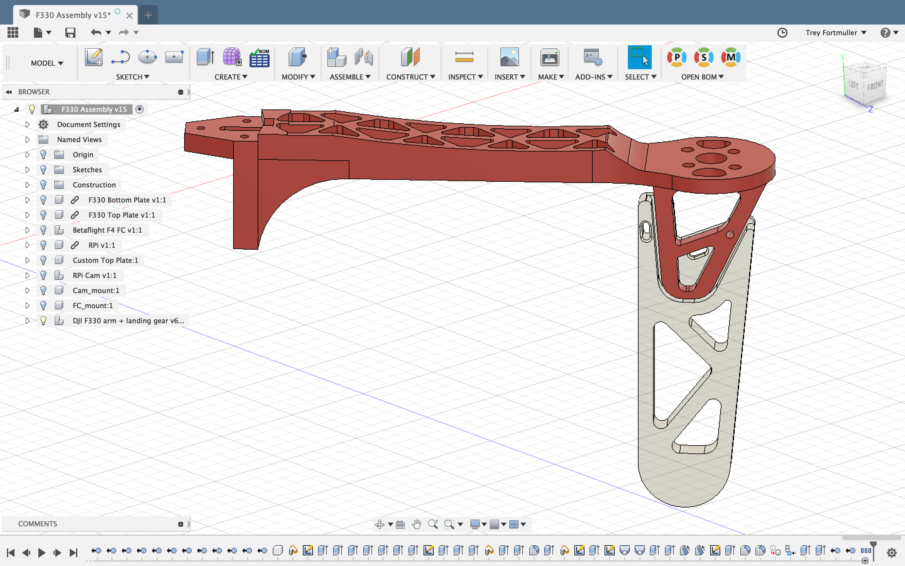Screen dimensions: 905x566
Task: Select RPi Cam v1:1 in browser
Action: pos(95,275)
